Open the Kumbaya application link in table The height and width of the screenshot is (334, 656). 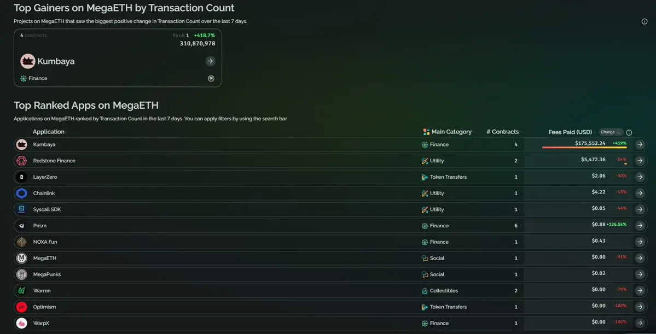coord(44,144)
